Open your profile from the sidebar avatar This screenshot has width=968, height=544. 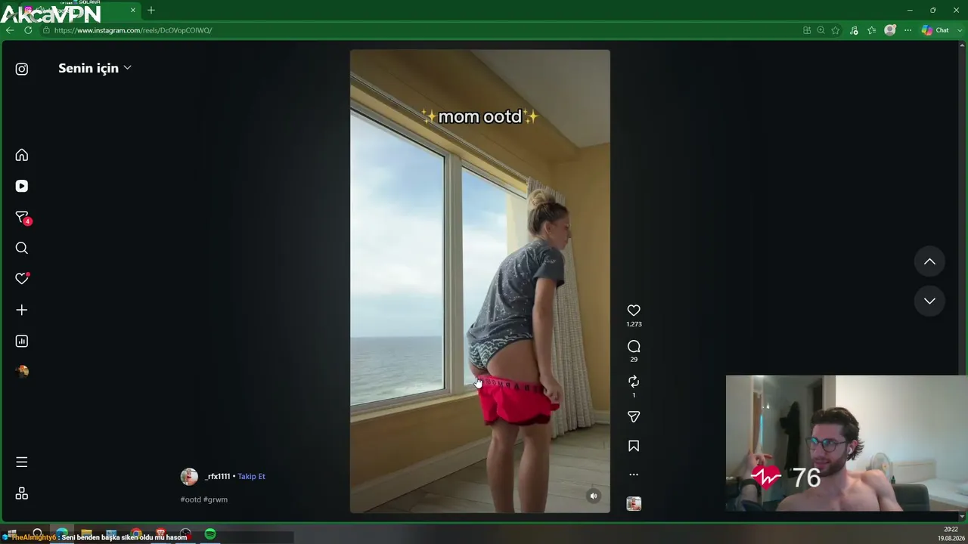coord(22,371)
